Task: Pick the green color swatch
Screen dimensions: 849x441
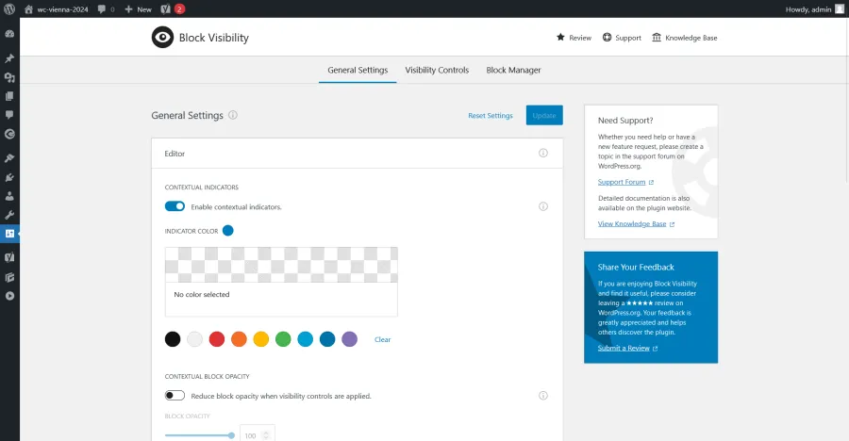Action: (x=283, y=339)
